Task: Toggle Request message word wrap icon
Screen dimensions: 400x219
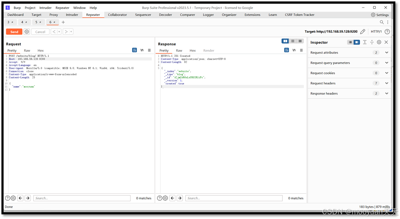Action: click(x=134, y=50)
